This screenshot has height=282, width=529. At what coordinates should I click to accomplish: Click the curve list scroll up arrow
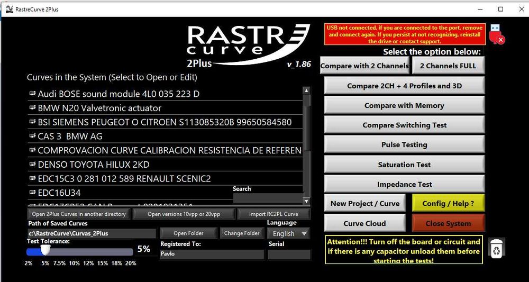[306, 90]
